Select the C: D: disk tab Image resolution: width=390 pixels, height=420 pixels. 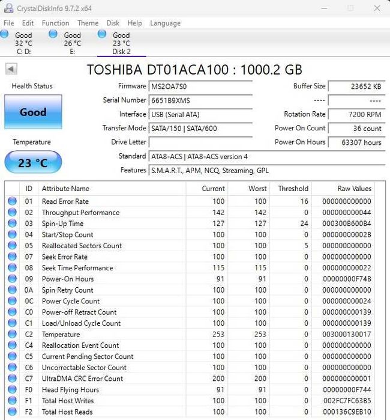click(23, 43)
